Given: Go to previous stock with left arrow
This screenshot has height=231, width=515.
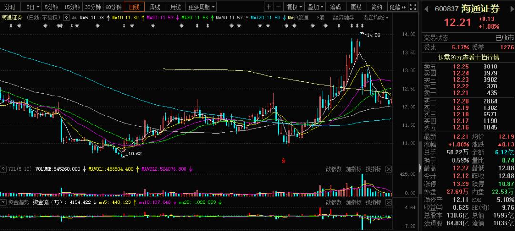Looking at the screenshot, I should coord(426,9).
